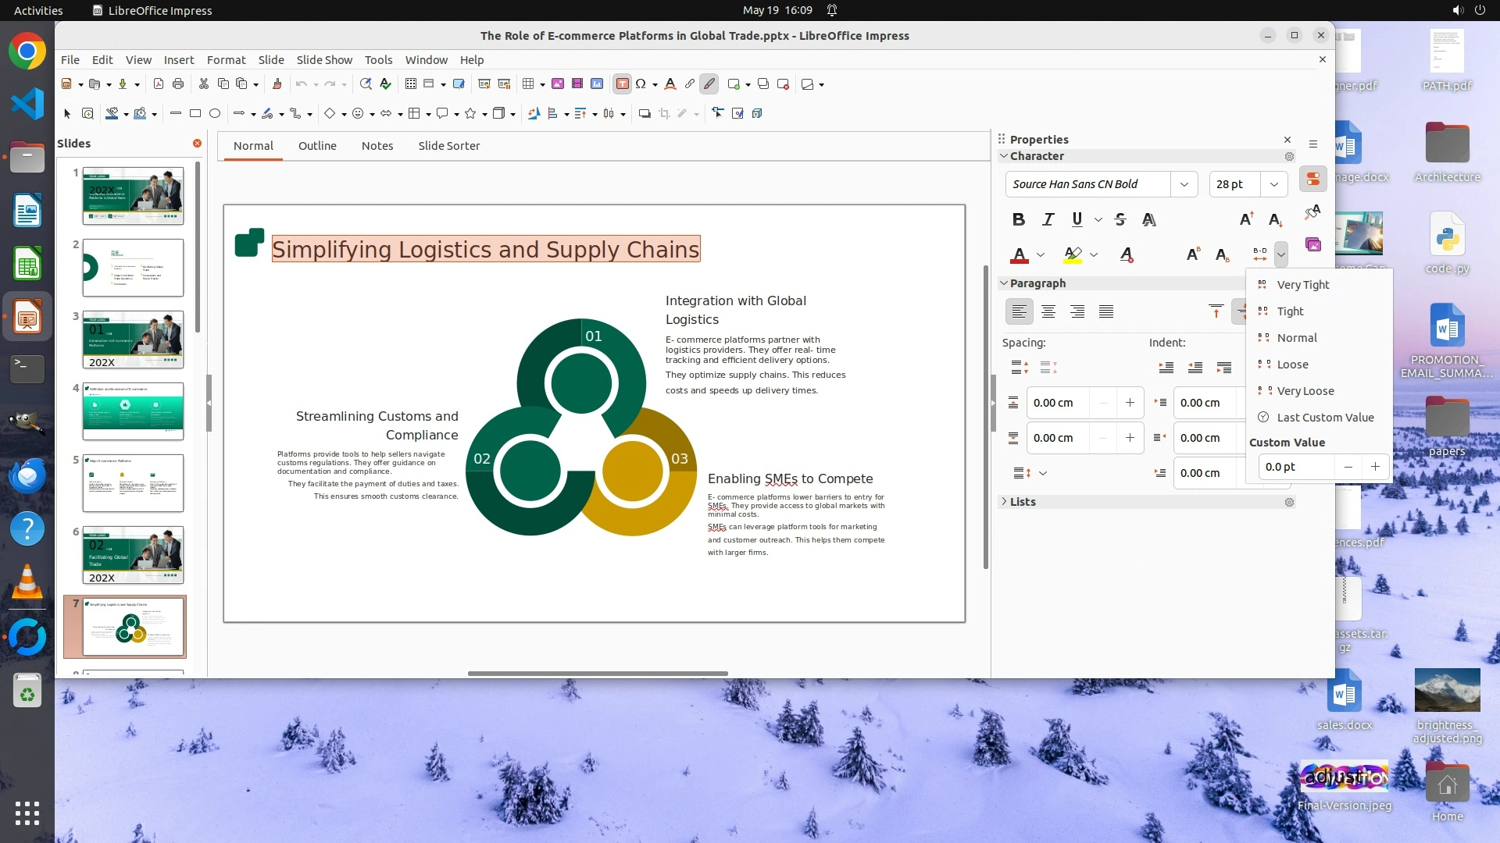
Task: Open the Slide Show menu
Action: click(323, 60)
